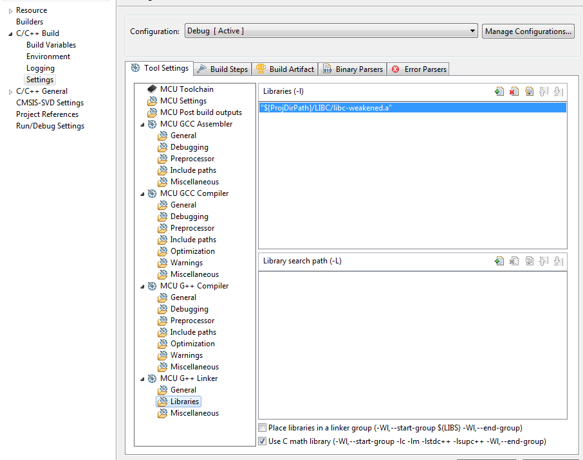The width and height of the screenshot is (583, 460).
Task: Click the MCU Post build outputs icon
Action: pyautogui.click(x=152, y=112)
